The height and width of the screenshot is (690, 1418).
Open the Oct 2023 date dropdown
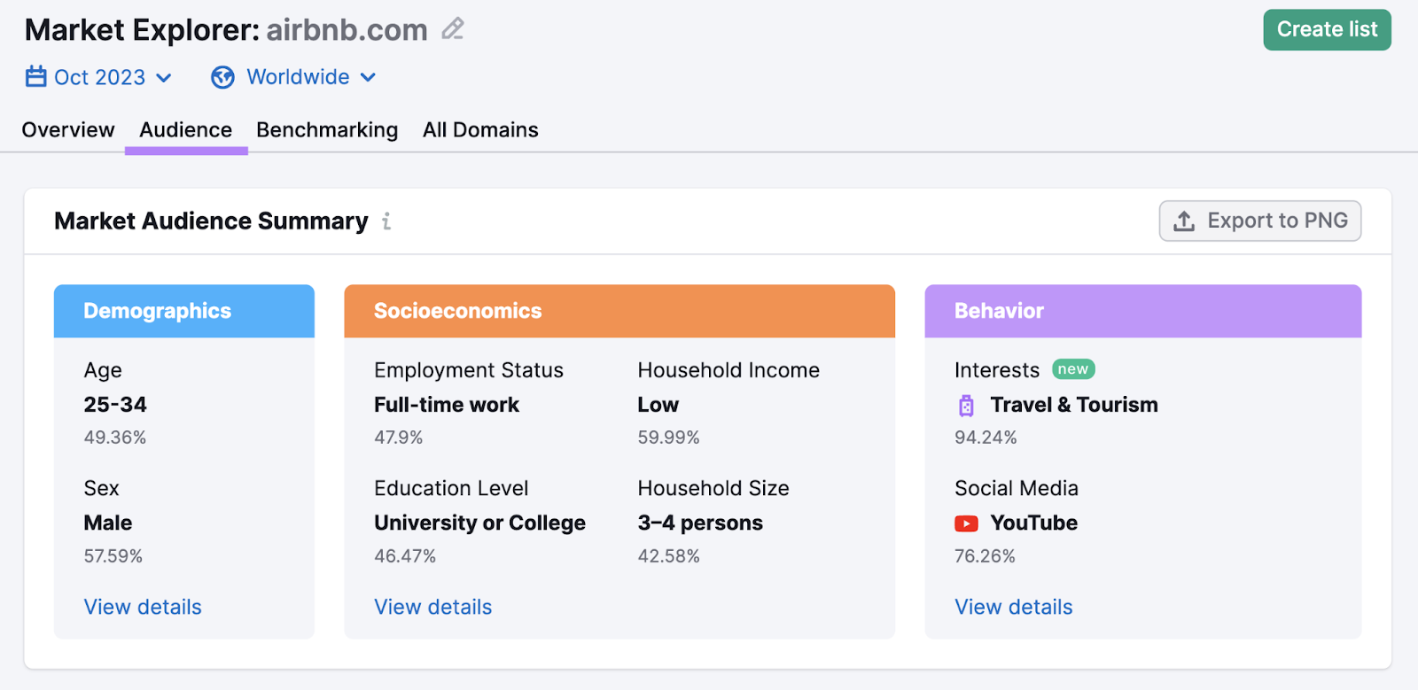[98, 77]
